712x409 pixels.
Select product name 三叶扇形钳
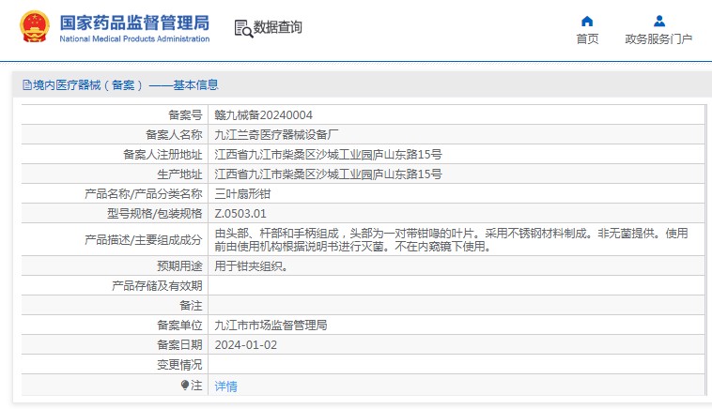pyautogui.click(x=242, y=194)
